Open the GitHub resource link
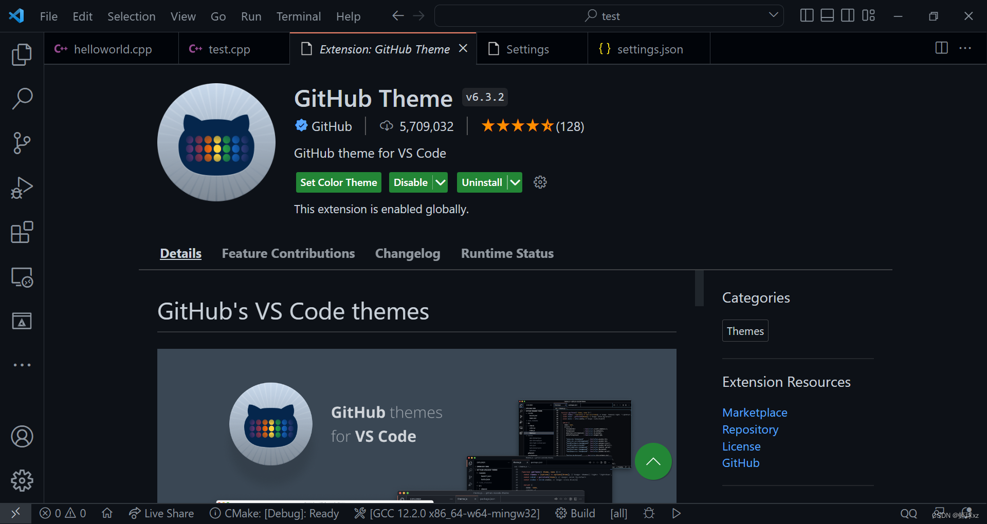The height and width of the screenshot is (524, 987). [x=741, y=463]
